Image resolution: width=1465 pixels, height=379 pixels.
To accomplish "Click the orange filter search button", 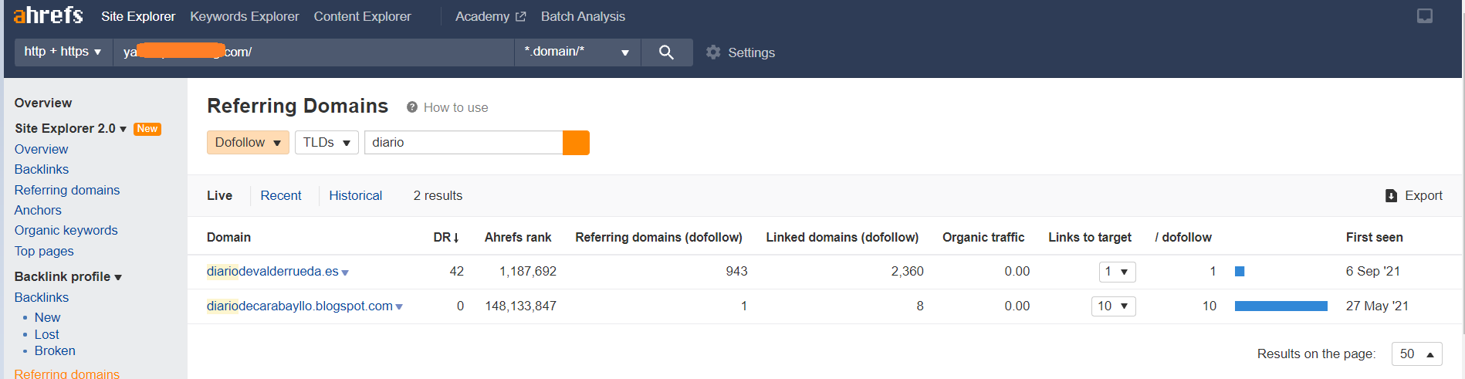I will click(x=576, y=143).
